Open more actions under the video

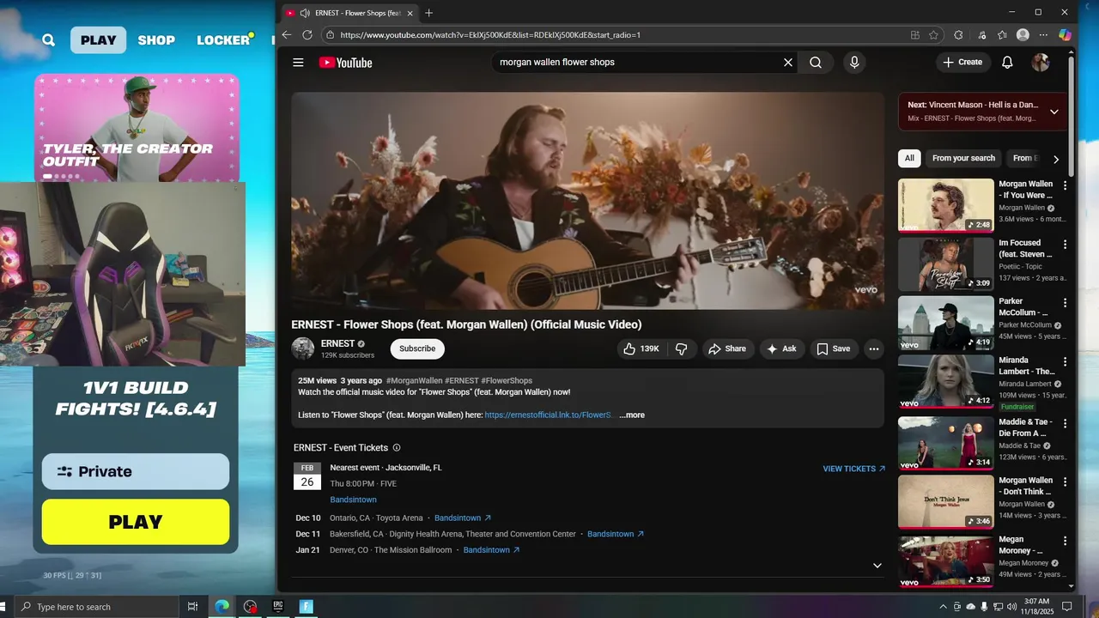(874, 348)
